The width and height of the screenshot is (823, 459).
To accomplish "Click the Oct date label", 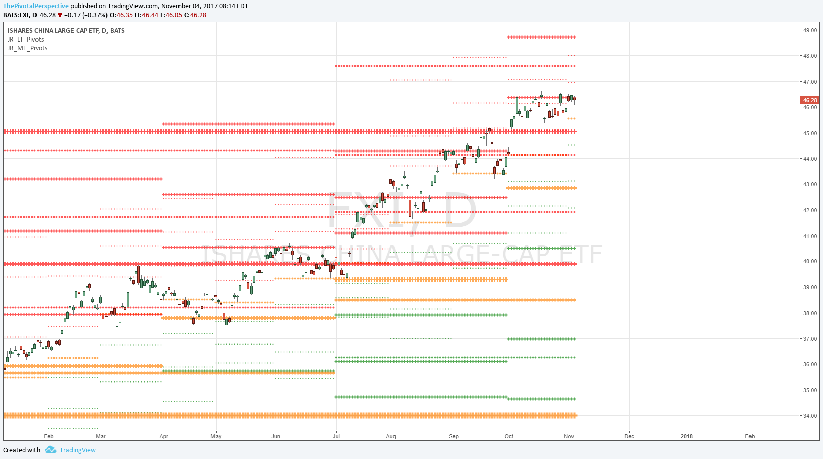I will pos(509,436).
